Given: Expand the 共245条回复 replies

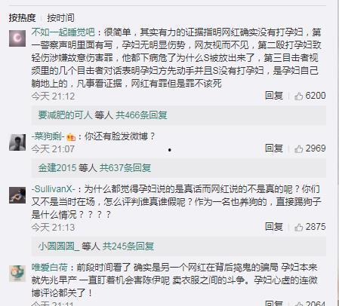Looking at the screenshot, I should 128,246.
